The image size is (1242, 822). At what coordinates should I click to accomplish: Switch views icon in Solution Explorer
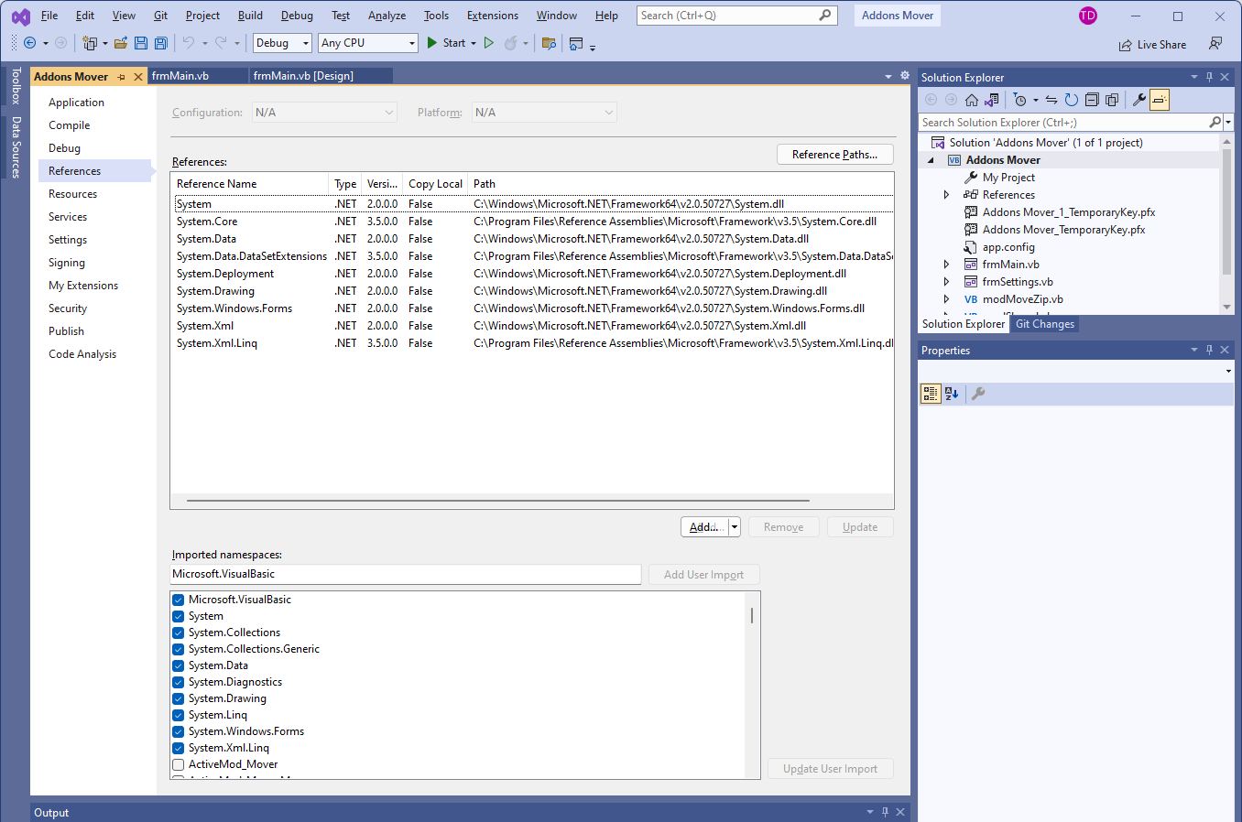pyautogui.click(x=992, y=100)
